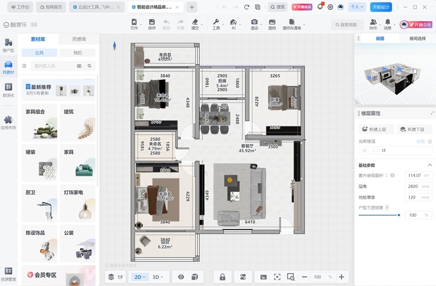The width and height of the screenshot is (436, 286).
Task: Open the 渲染 (Render) camera tool
Action: coord(255,23)
